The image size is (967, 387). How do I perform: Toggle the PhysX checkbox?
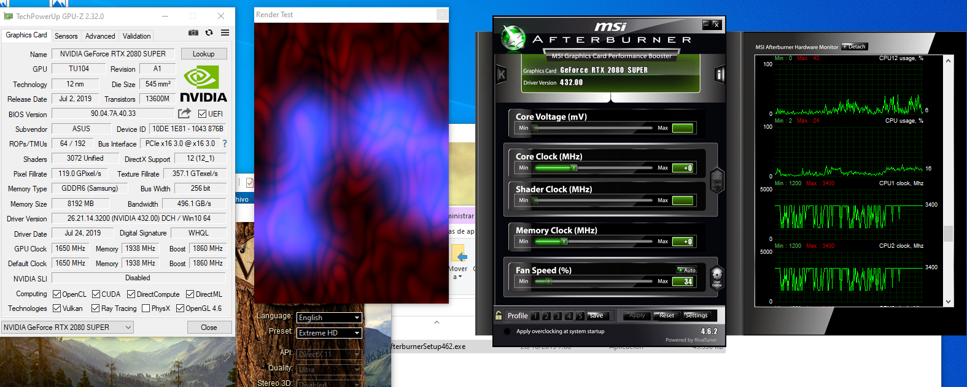click(x=146, y=308)
